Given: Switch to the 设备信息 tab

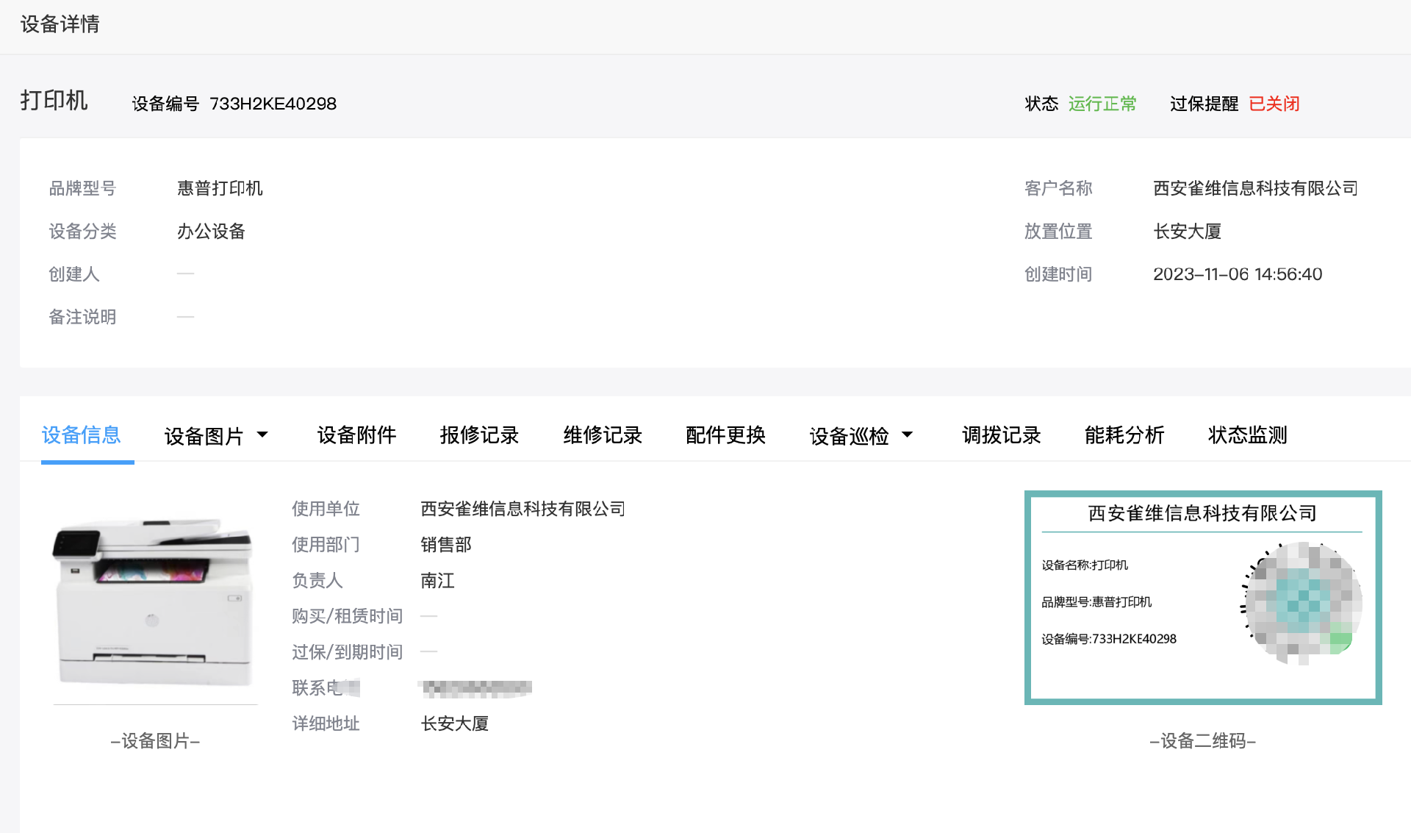Looking at the screenshot, I should (x=81, y=435).
